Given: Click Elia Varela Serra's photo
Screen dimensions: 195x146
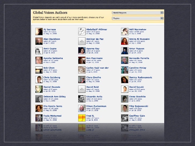Looking at the screenshot, I should 39,108.
